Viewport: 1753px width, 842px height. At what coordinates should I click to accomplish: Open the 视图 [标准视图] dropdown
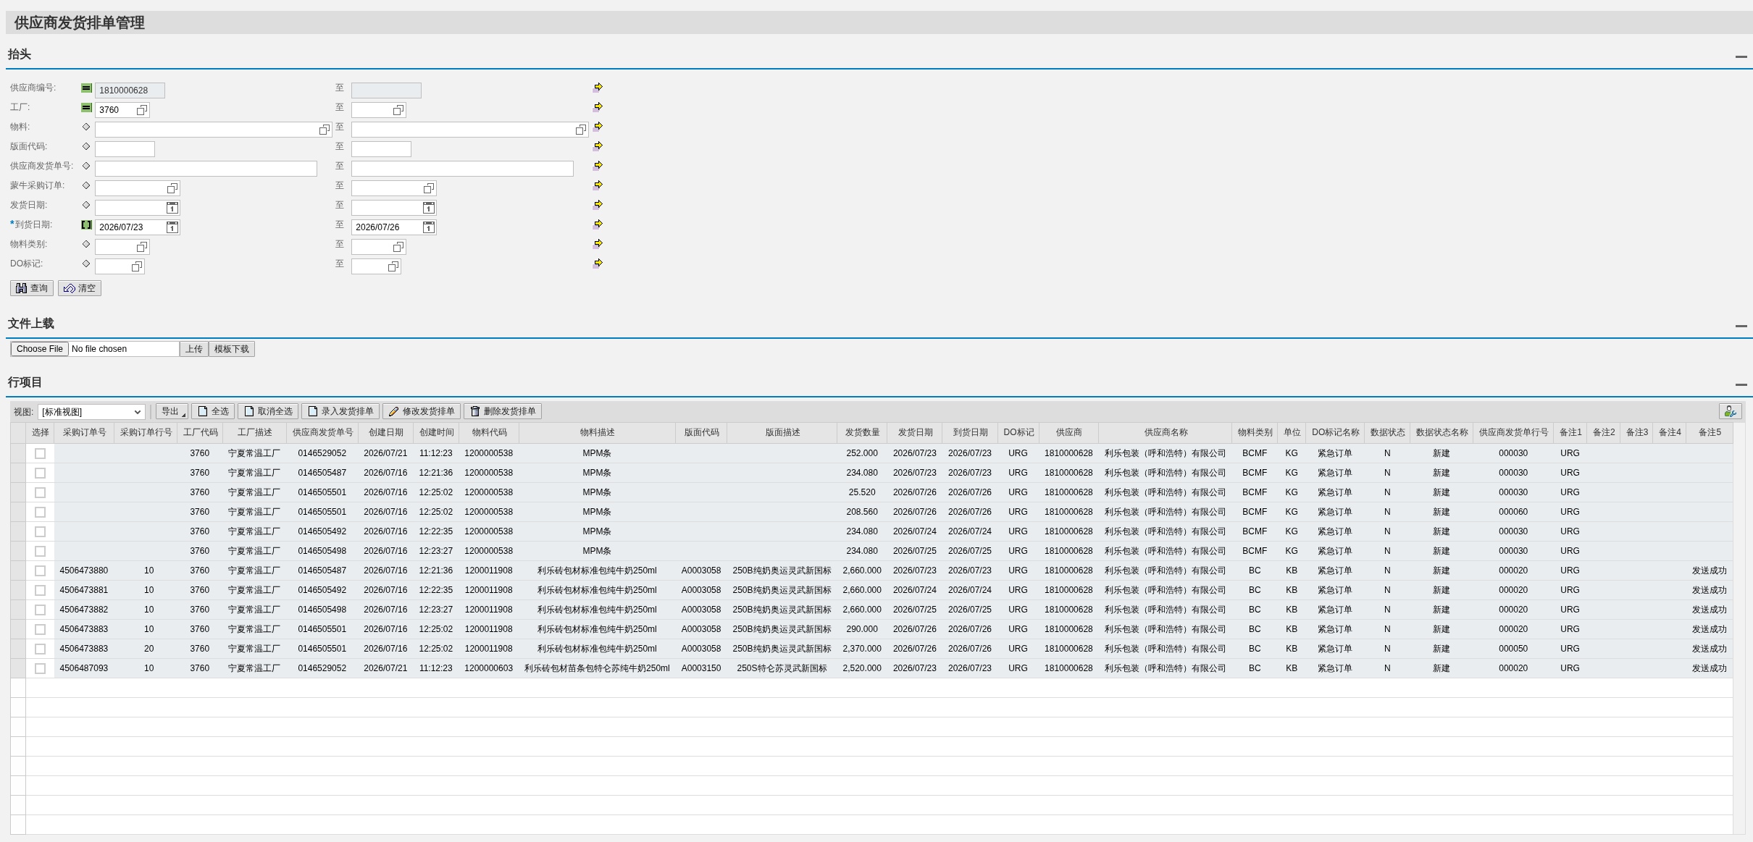pos(91,412)
